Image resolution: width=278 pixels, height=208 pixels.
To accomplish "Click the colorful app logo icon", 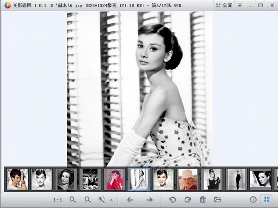I will (x=7, y=5).
